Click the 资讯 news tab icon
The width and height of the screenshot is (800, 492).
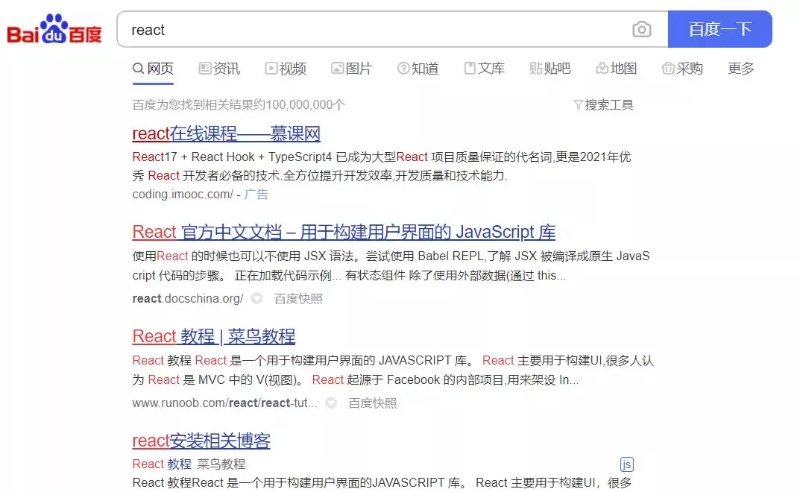coord(204,68)
